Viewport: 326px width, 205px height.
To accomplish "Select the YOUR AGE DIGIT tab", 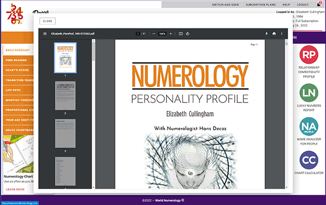I will point(18,120).
